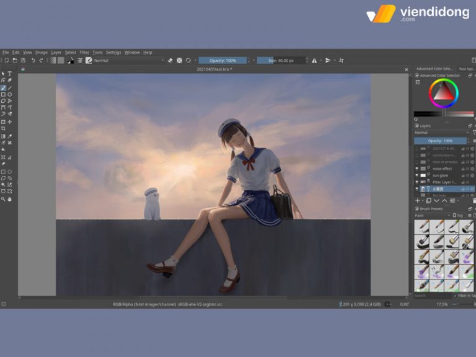Image resolution: width=476 pixels, height=357 pixels.
Task: Select the Rectangular Selection tool
Action: click(x=3, y=172)
